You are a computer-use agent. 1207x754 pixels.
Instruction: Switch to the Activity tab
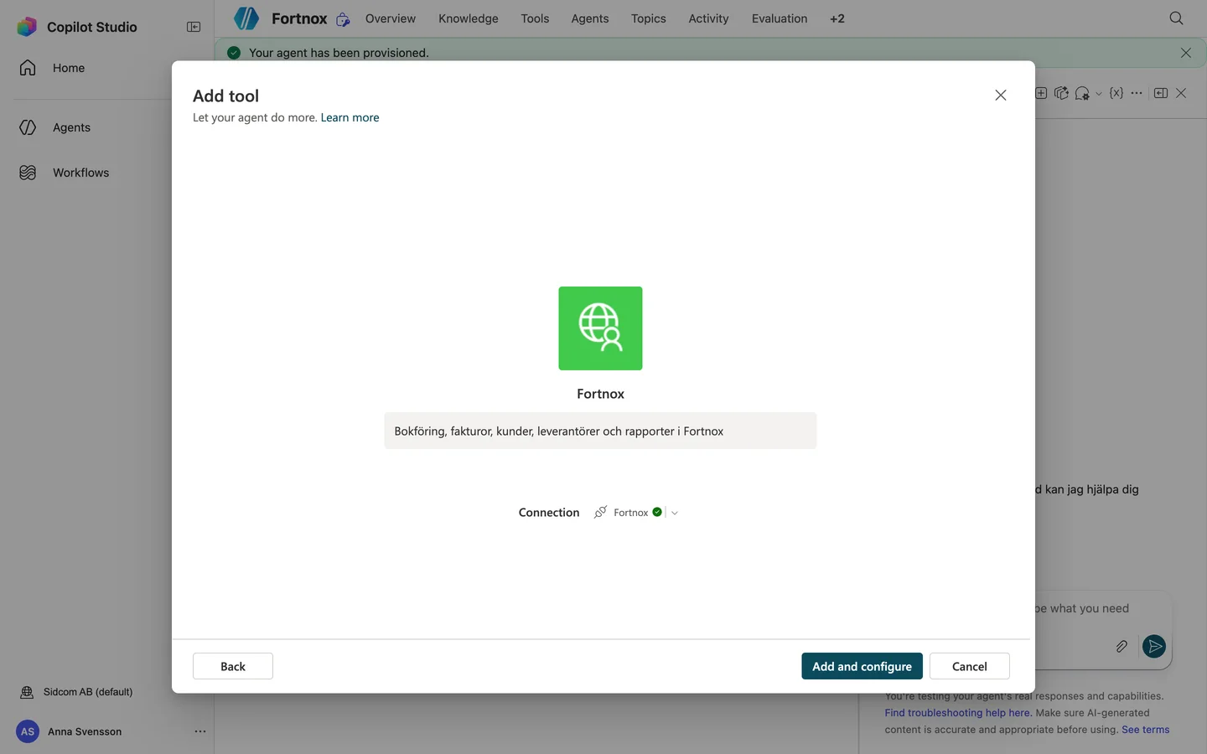pyautogui.click(x=708, y=18)
